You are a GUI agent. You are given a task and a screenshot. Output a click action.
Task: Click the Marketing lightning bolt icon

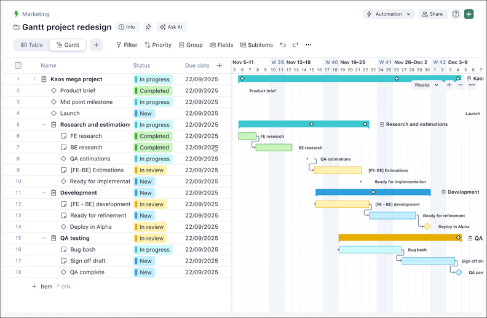(x=16, y=14)
